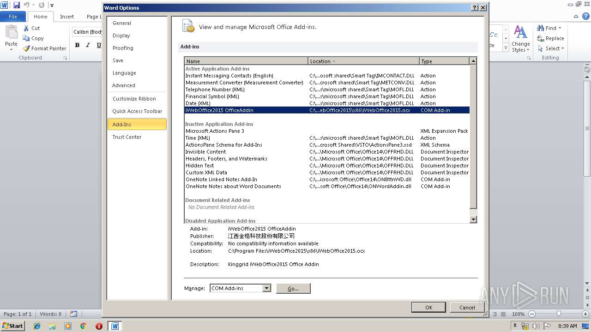Click the Redo icon in quick access toolbar

coord(42,5)
